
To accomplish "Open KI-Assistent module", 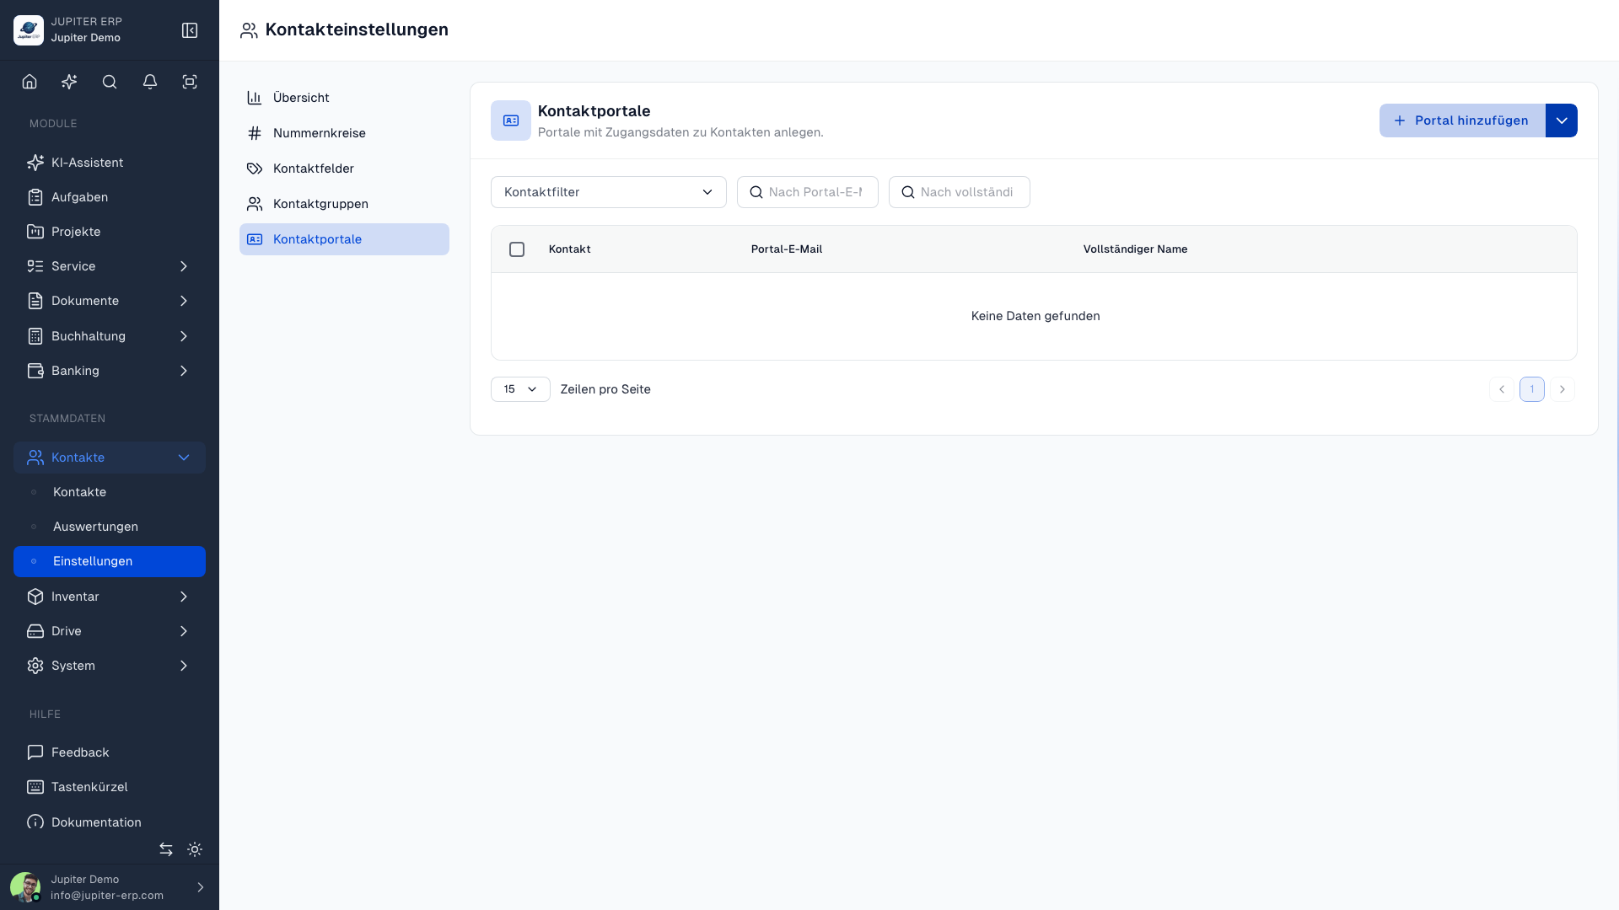I will (110, 163).
